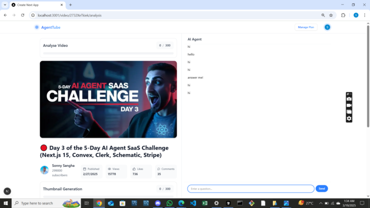Open Task View on the taskbar

[87, 203]
